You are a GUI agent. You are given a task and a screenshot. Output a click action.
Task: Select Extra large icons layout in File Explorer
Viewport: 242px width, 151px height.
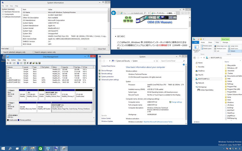[221, 46]
